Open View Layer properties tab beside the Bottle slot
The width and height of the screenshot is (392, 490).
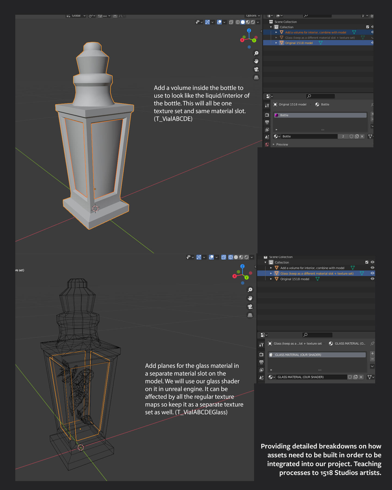click(267, 130)
